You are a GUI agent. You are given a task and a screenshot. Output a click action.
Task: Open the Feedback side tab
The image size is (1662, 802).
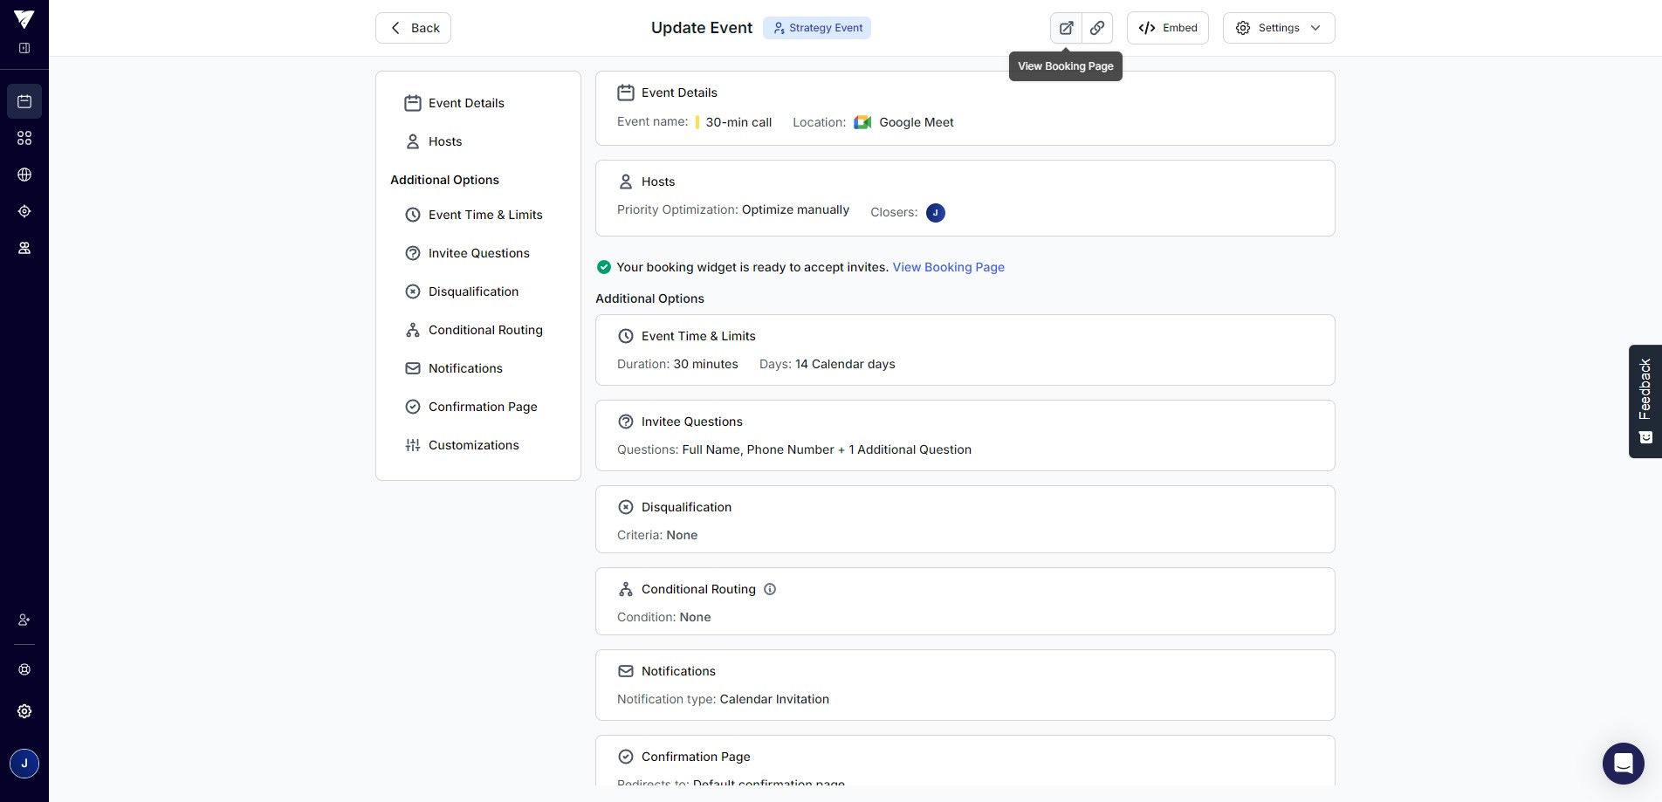(1645, 401)
